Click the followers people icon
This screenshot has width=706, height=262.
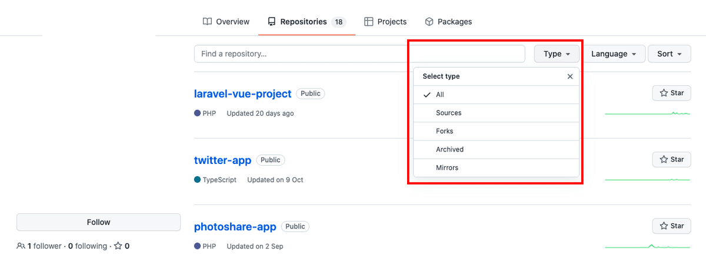[21, 246]
